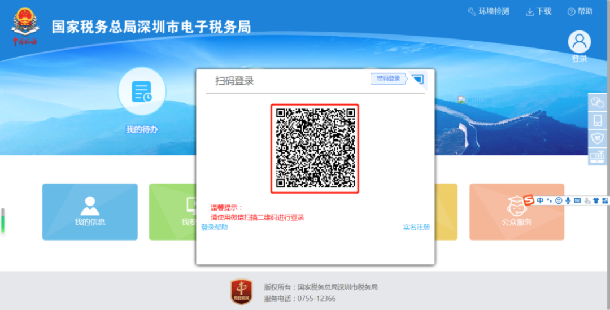Open the 公众服务 tile
The image size is (610, 310).
click(x=517, y=212)
